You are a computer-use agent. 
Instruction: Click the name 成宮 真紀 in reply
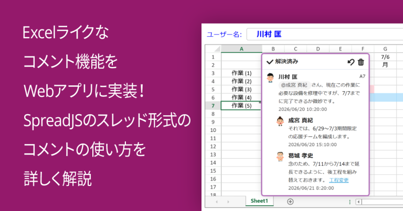click(x=300, y=120)
